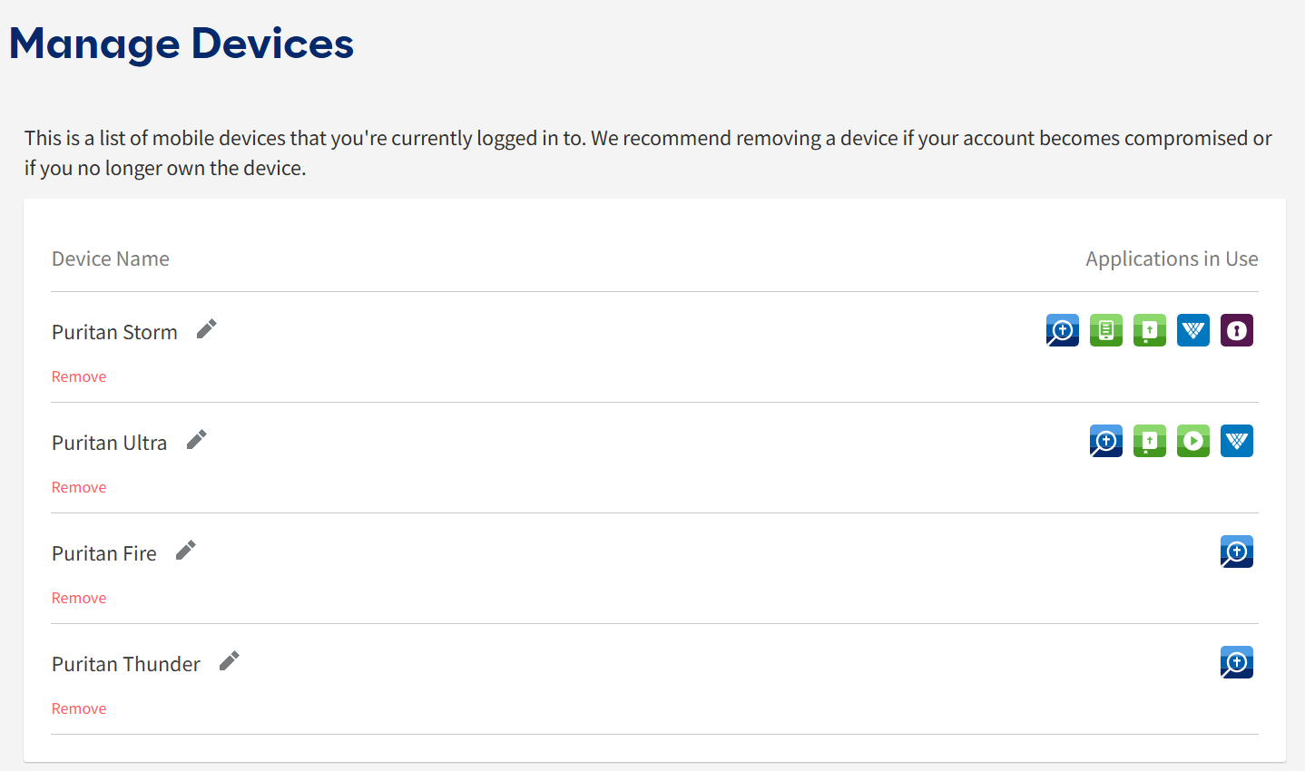Open the blue magnifier-and-cross app icon on Puritan Storm
This screenshot has height=771, width=1305.
pos(1062,330)
